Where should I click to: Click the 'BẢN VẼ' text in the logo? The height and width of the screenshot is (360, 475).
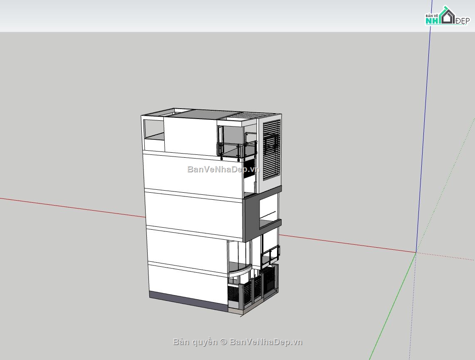point(432,15)
